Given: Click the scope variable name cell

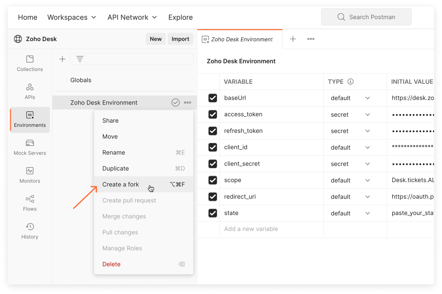Looking at the screenshot, I should [271, 180].
